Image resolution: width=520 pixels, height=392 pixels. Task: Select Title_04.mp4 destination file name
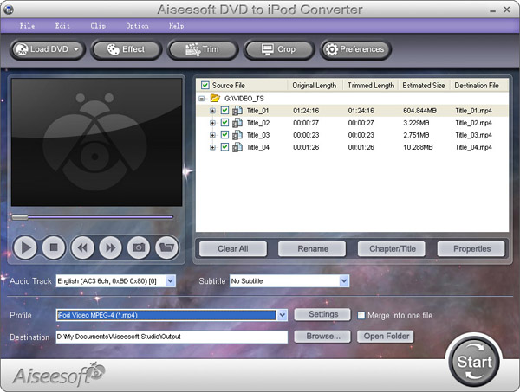473,147
